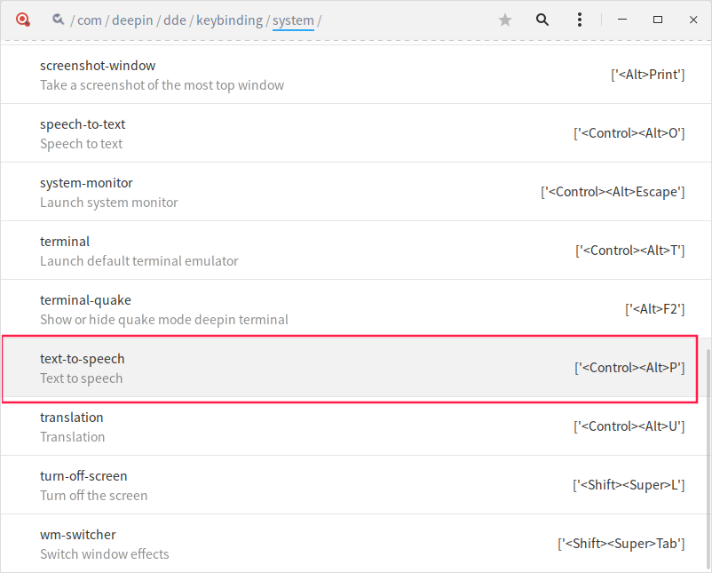Navigate to the 'com' path segment
Screen dimensions: 712x573
pos(90,20)
